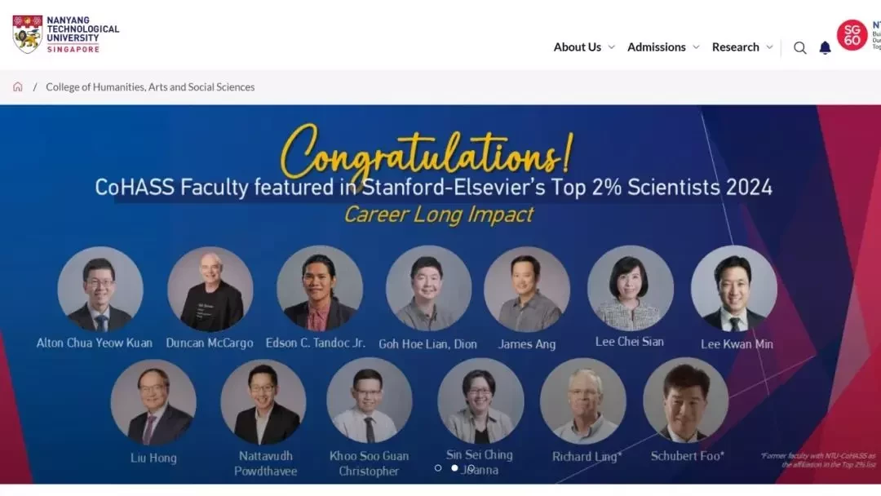Expand the chevron beside About Us
881x496 pixels.
611,47
